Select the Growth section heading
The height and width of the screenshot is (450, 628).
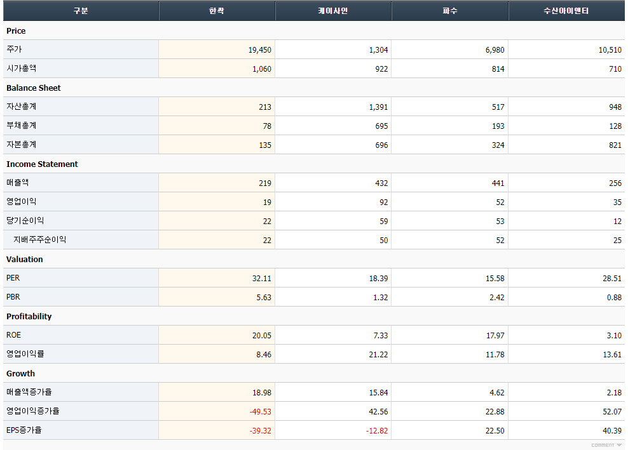20,374
